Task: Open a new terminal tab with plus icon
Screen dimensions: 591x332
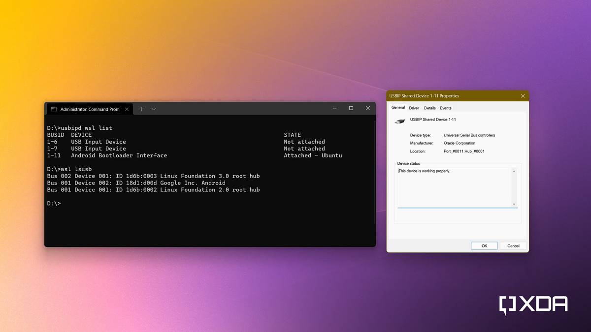Action: 141,109
